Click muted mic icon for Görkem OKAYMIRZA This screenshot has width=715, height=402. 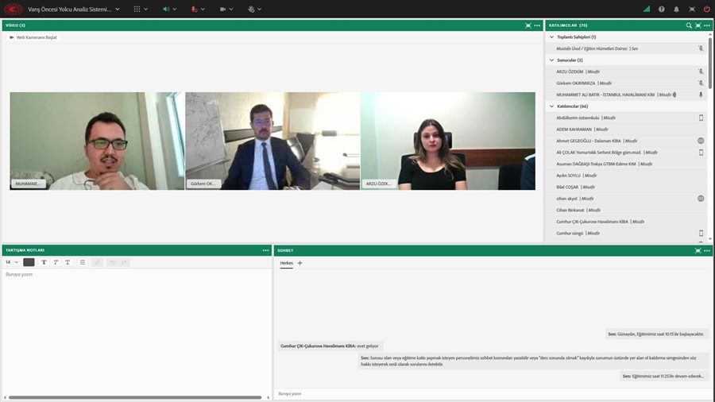[701, 83]
